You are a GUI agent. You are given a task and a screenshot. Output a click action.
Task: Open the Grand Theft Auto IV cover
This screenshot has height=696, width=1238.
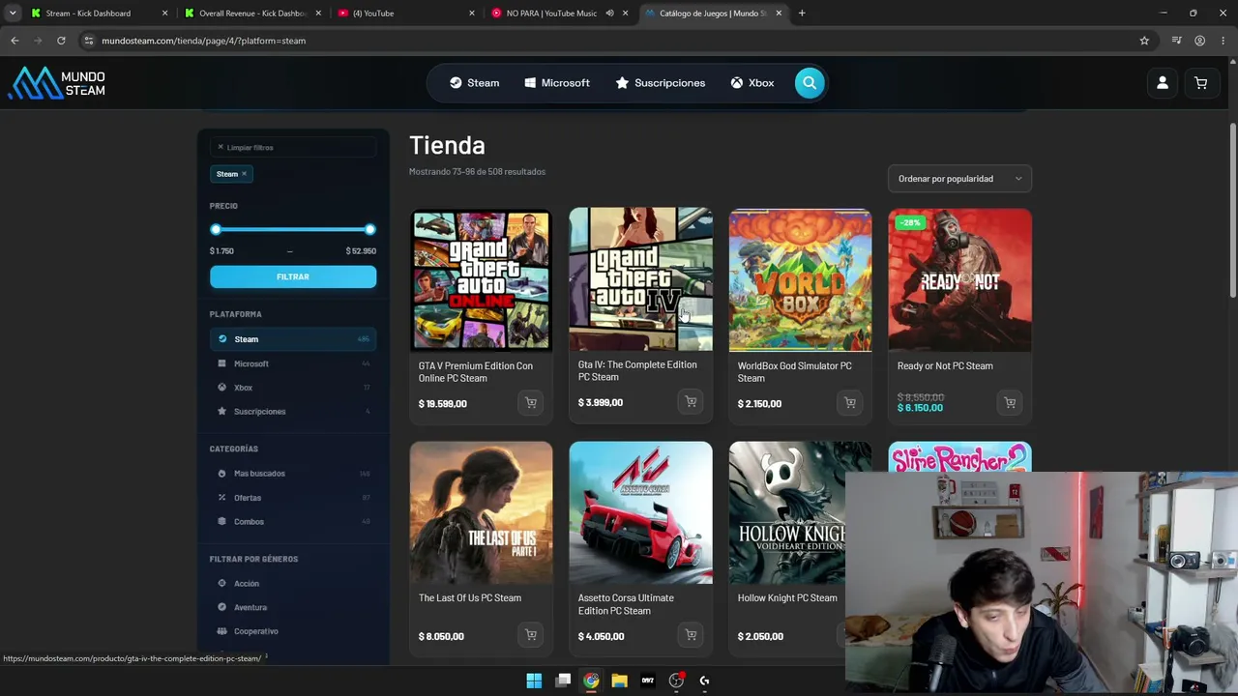640,279
